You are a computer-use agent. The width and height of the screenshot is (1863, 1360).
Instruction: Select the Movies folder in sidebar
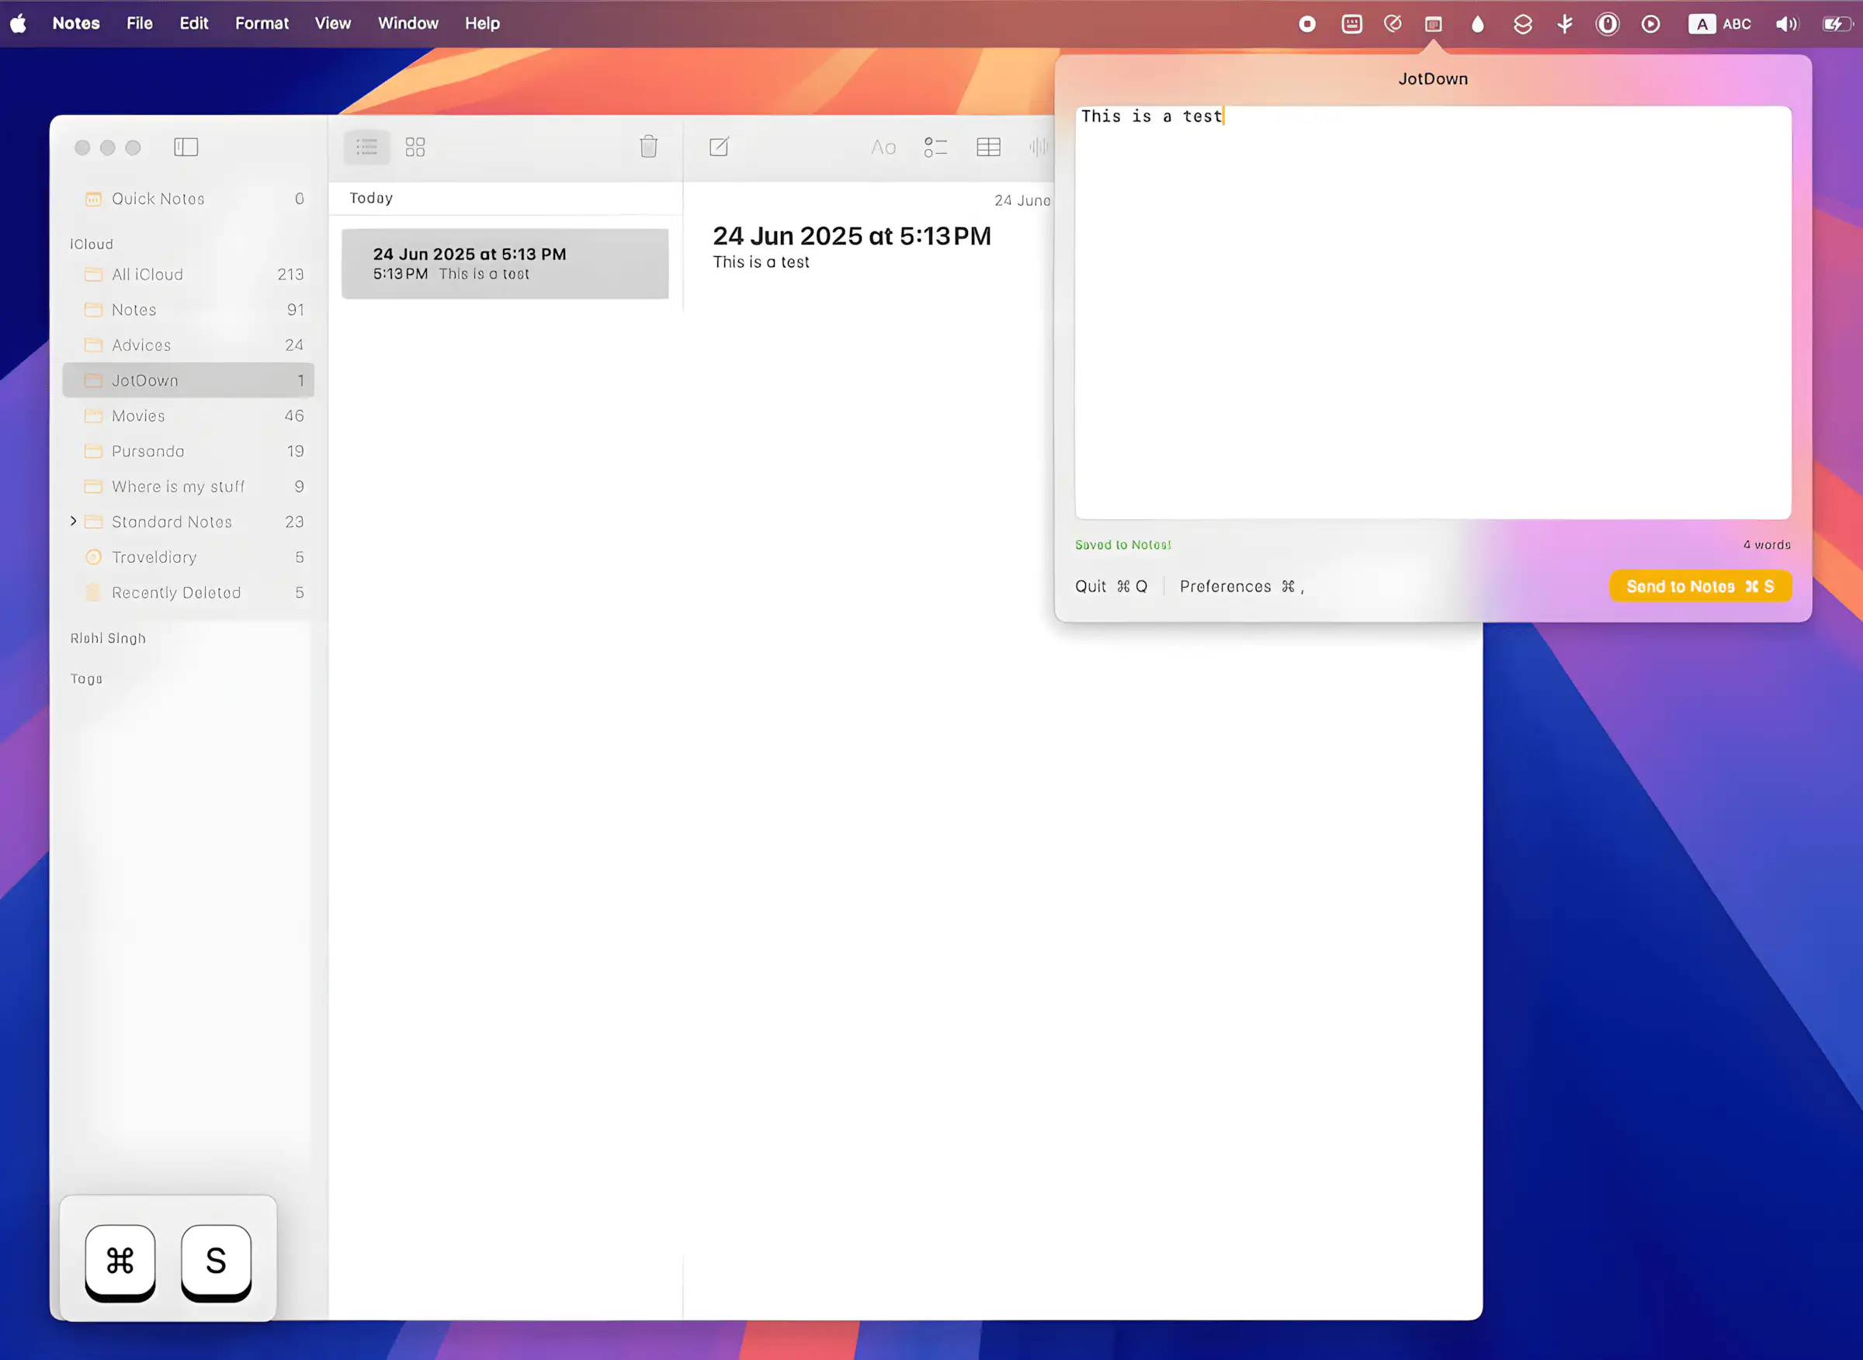tap(138, 416)
